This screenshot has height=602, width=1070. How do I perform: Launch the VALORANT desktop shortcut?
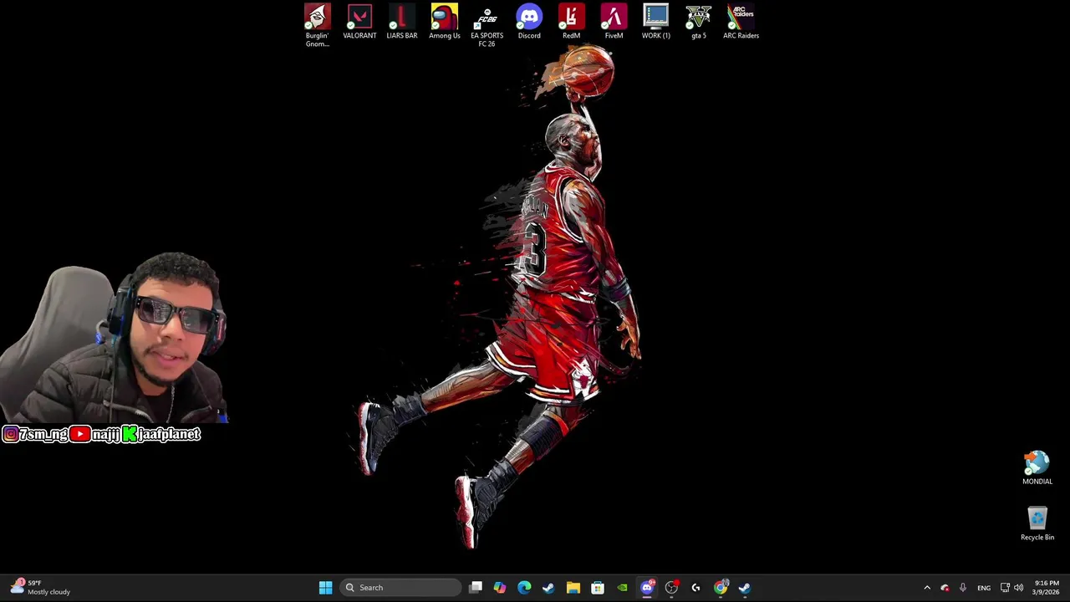[359, 23]
